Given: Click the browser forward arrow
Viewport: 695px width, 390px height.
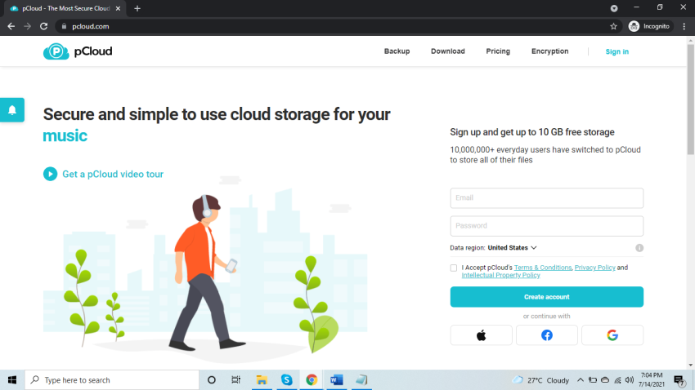Looking at the screenshot, I should (28, 26).
